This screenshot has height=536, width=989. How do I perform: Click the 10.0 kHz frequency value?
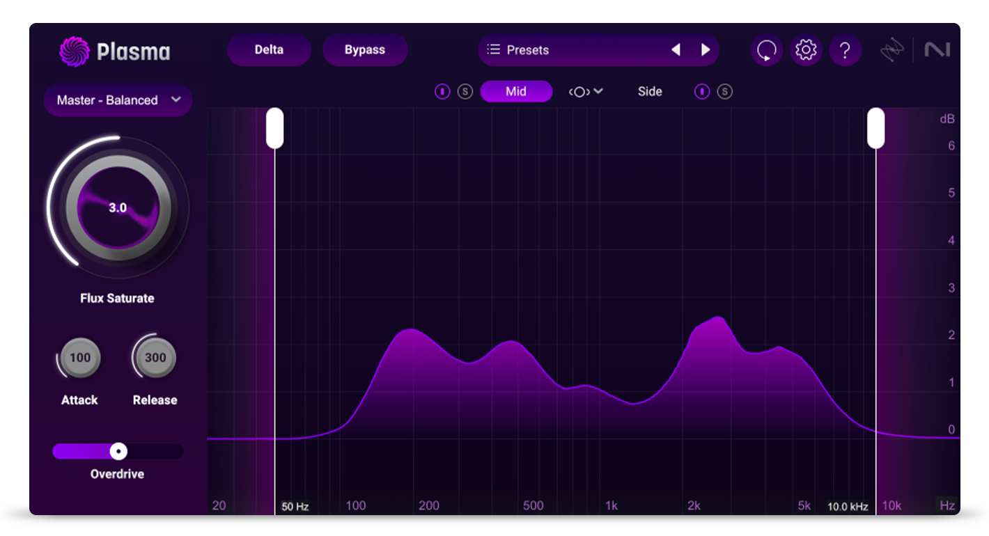coord(848,507)
